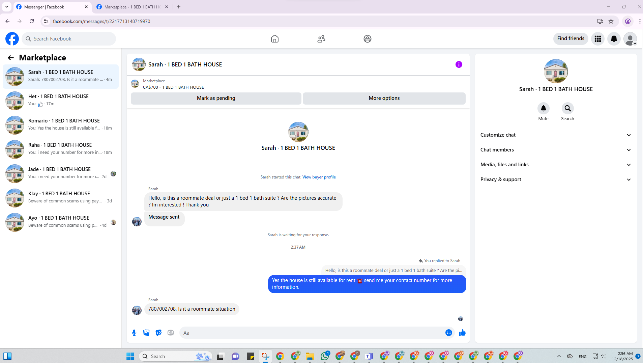Close the Marketplace browser tab
Viewport: 643px width, 363px height.
pyautogui.click(x=167, y=7)
